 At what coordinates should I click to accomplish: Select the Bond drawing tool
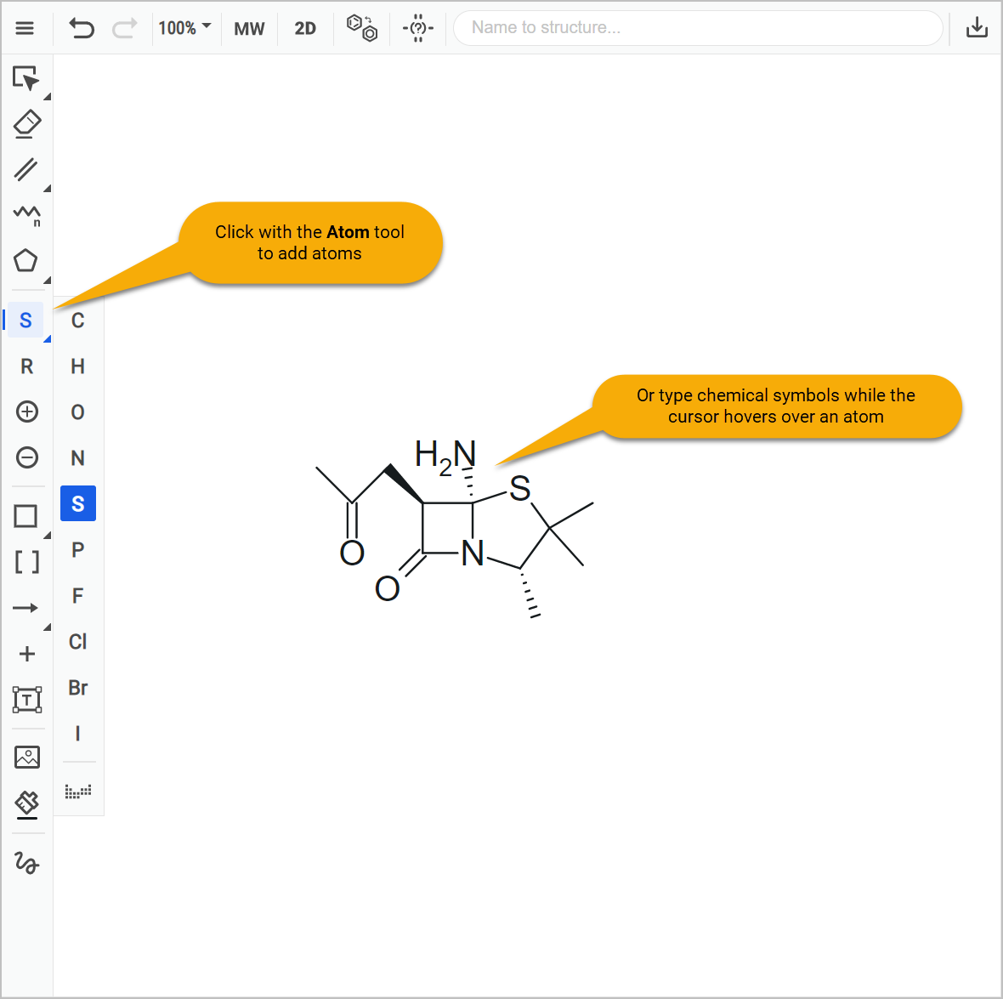26,170
